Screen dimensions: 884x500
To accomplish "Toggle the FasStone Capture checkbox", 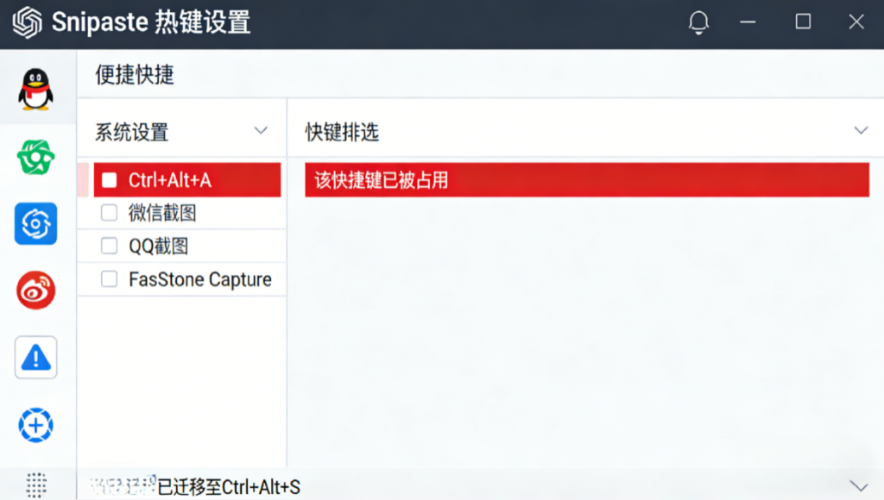I will pos(109,279).
